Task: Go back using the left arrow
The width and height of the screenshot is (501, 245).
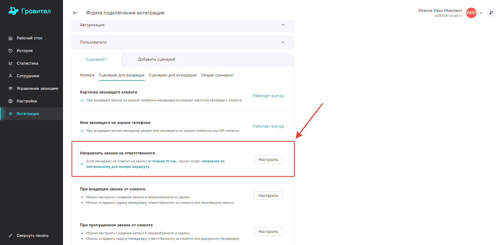Action: coord(75,13)
